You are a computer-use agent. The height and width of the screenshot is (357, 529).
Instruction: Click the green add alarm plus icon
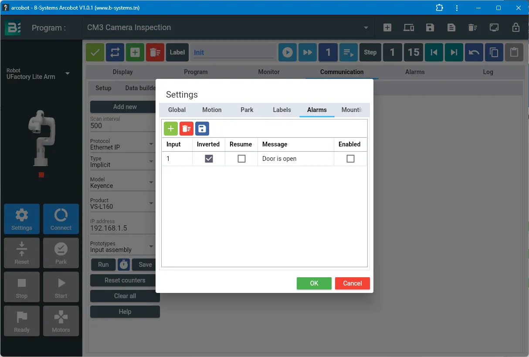171,129
